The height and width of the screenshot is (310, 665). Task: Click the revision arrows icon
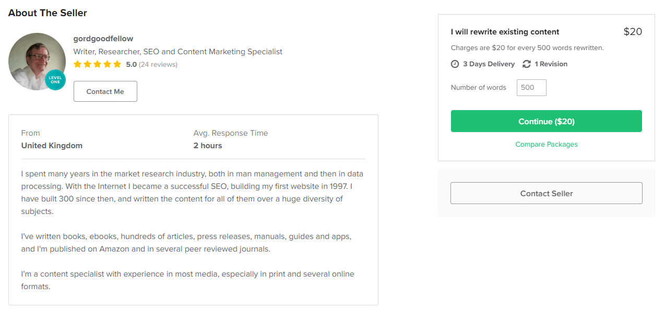[x=527, y=64]
